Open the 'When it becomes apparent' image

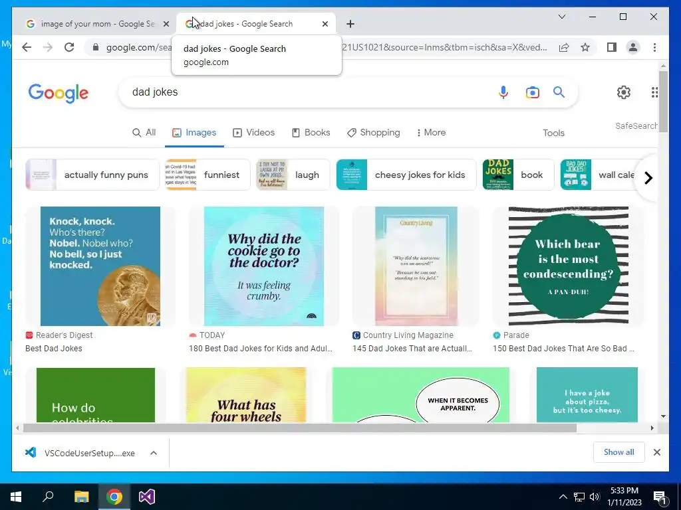tap(420, 395)
